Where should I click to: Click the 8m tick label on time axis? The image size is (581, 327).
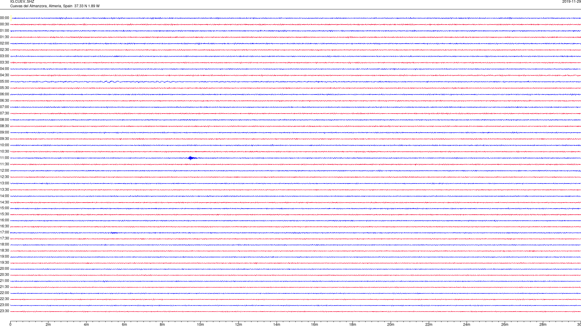pos(162,325)
